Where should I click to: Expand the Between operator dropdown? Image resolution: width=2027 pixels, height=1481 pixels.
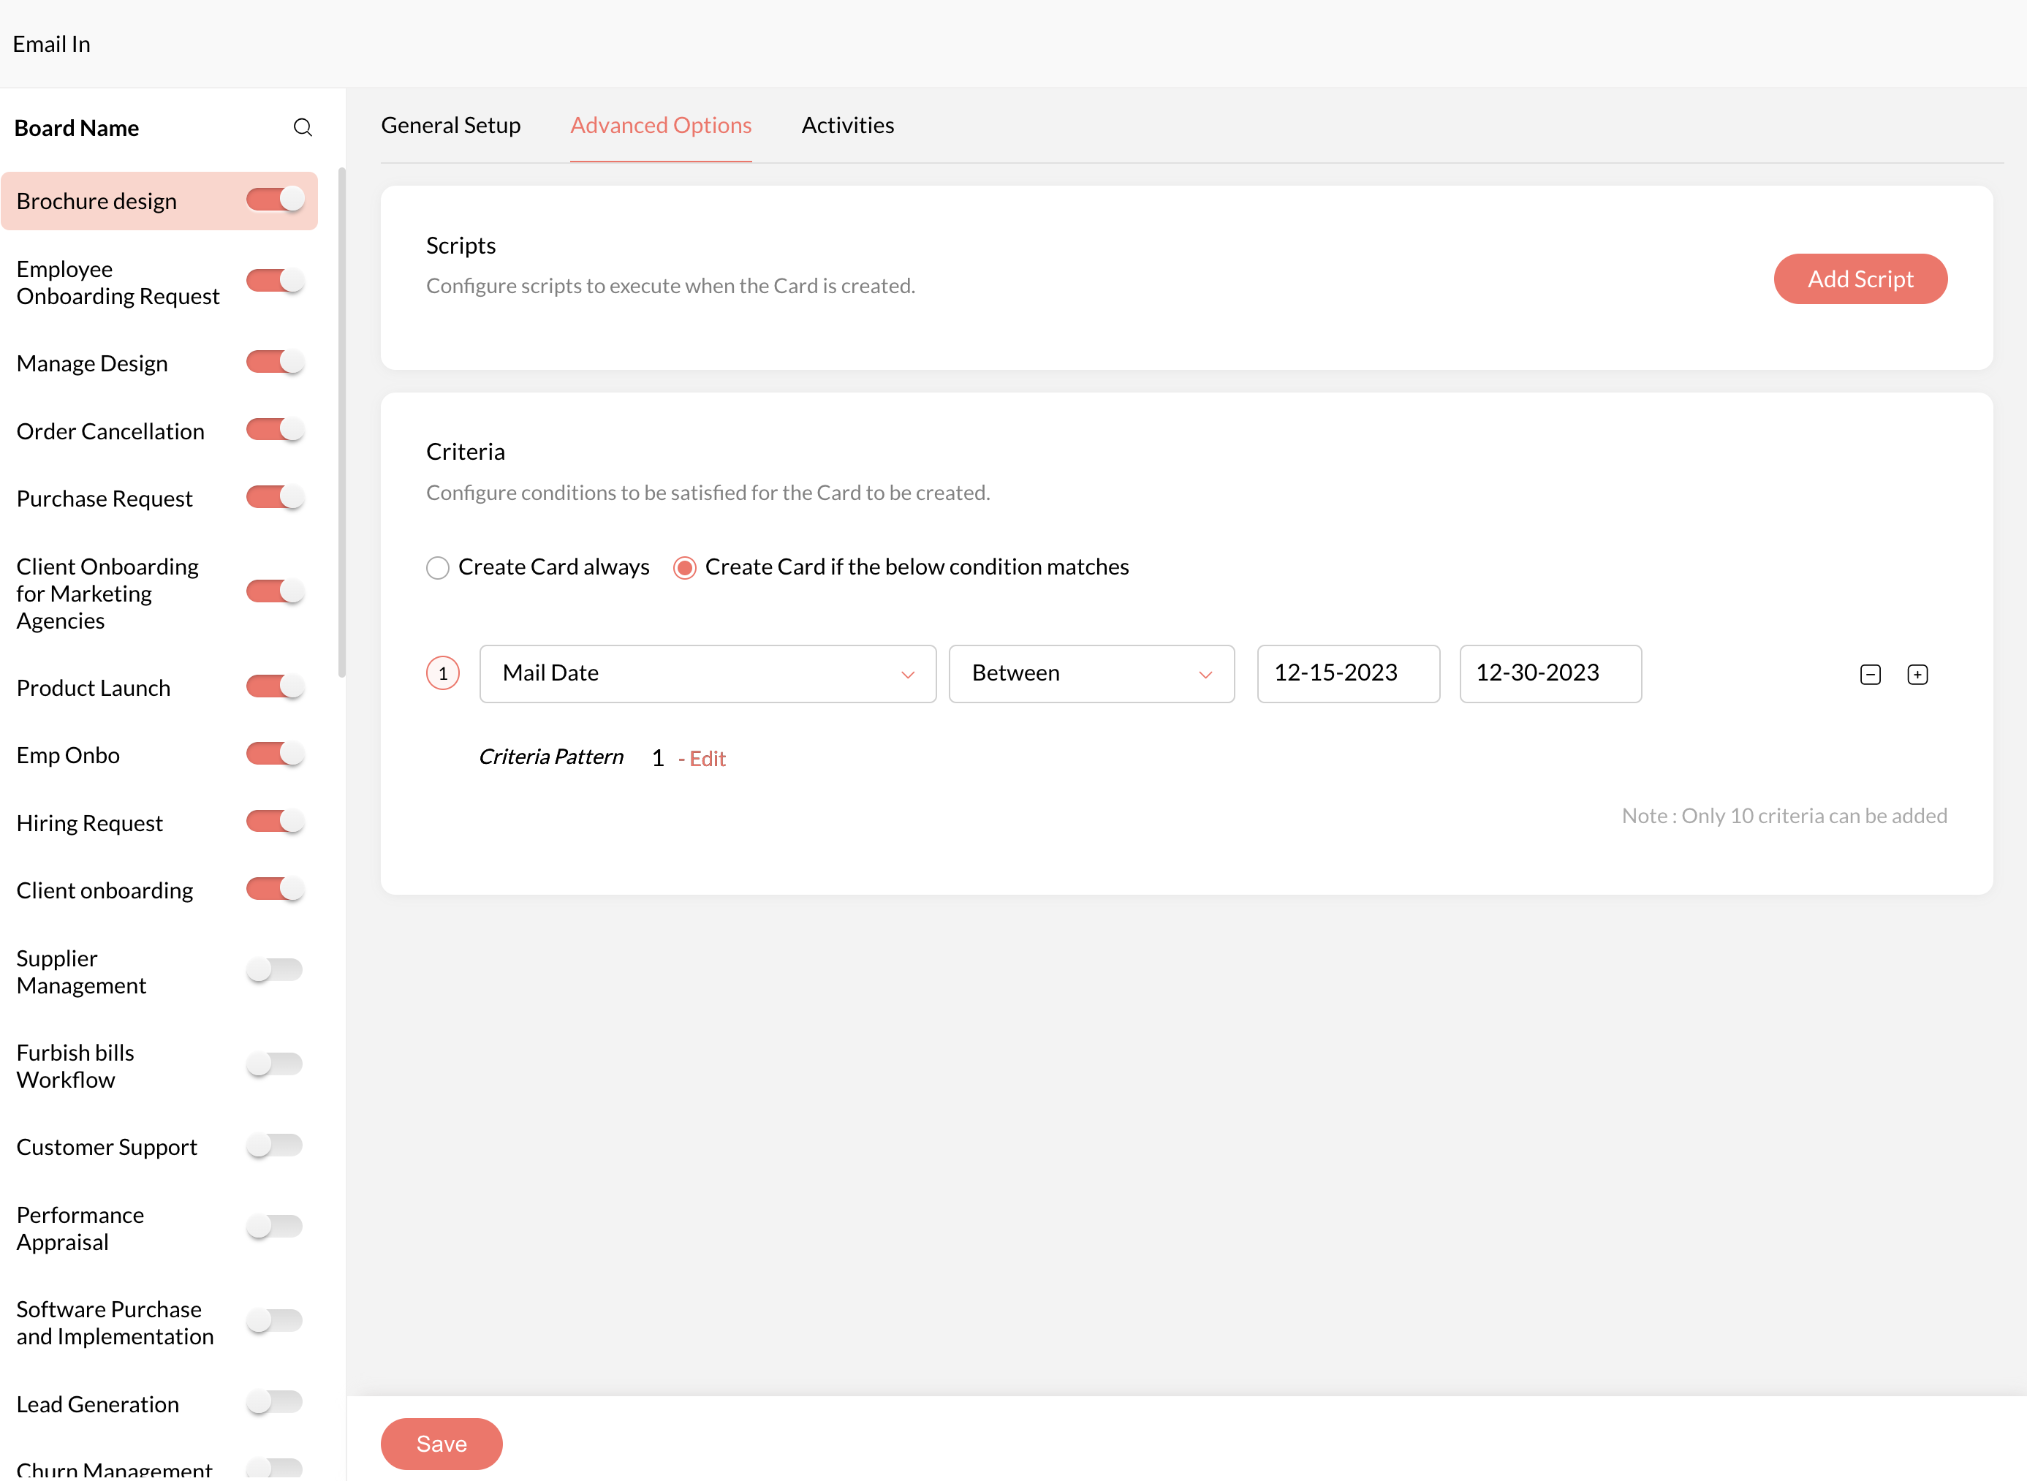coord(1091,673)
